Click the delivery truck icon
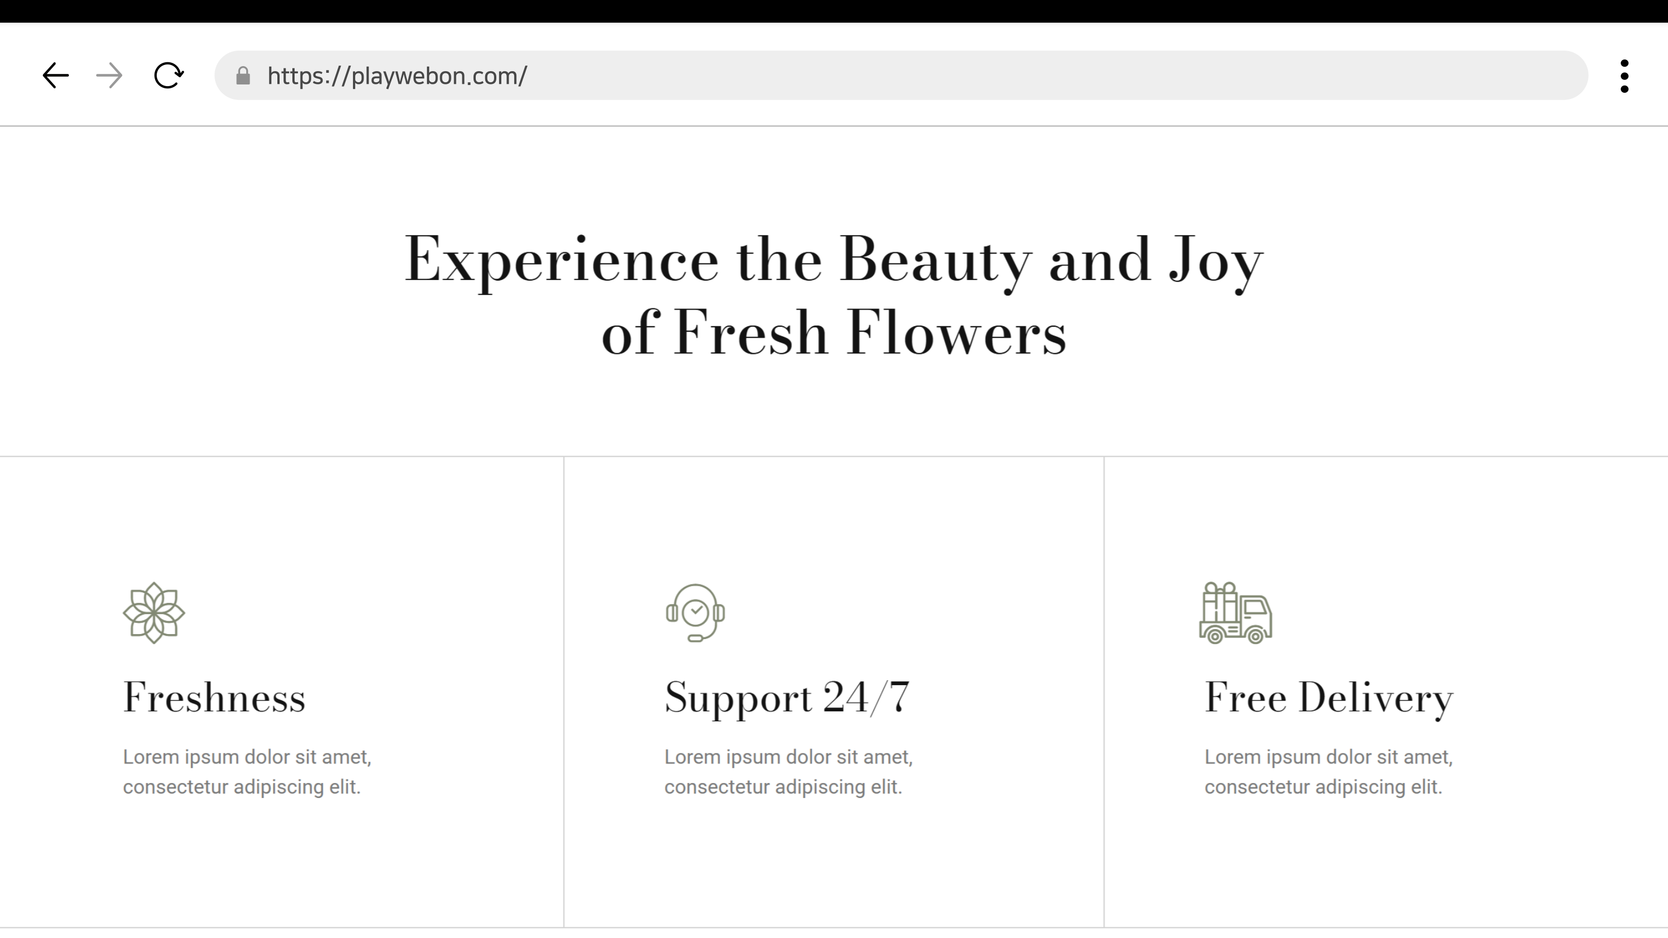 (1235, 612)
